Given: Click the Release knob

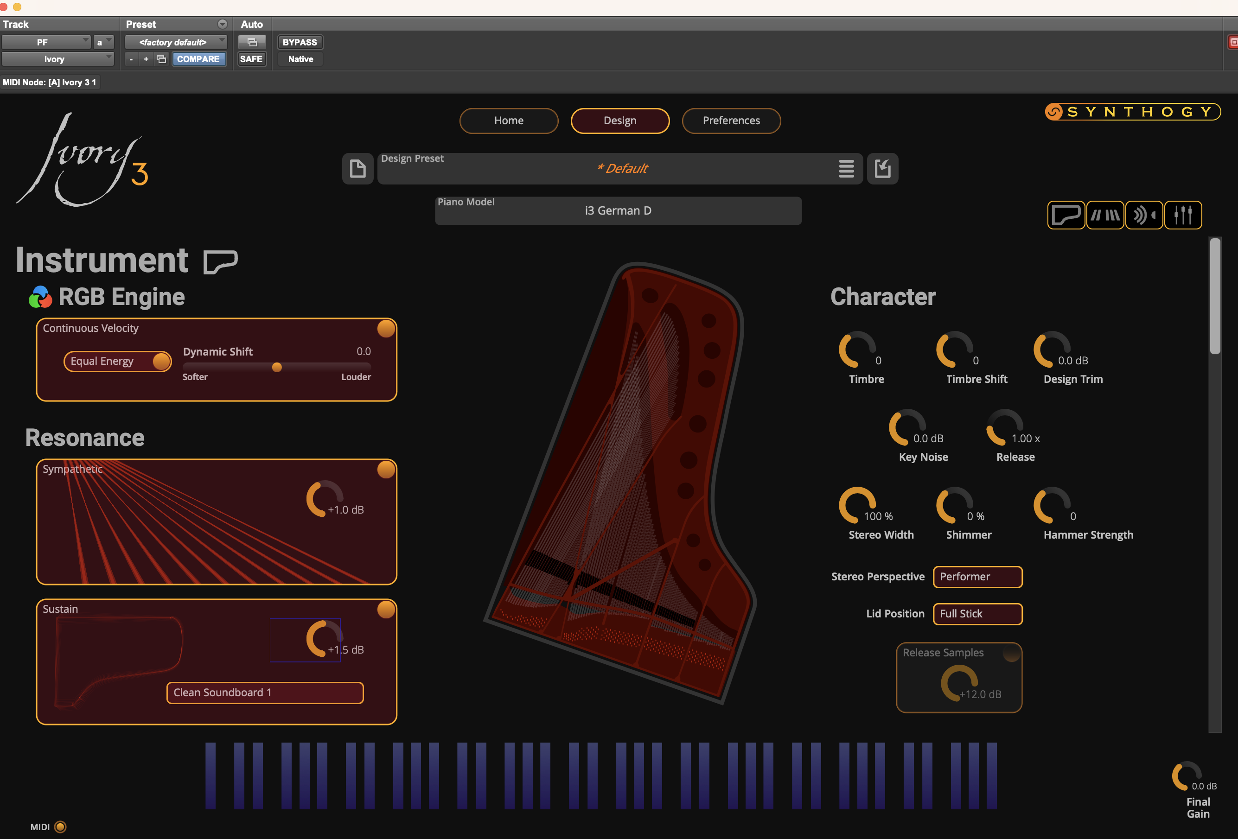Looking at the screenshot, I should point(1005,427).
